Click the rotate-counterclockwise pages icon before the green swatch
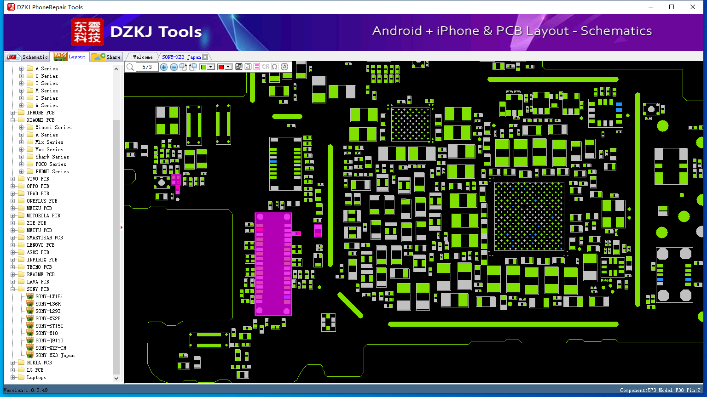 [x=193, y=67]
